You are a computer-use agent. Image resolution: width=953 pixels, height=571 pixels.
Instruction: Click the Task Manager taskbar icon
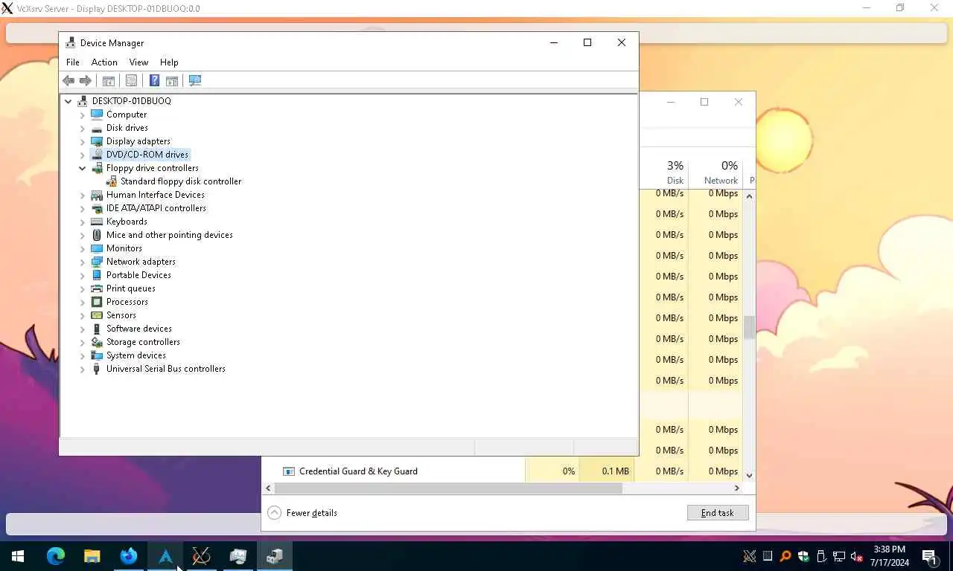point(238,555)
